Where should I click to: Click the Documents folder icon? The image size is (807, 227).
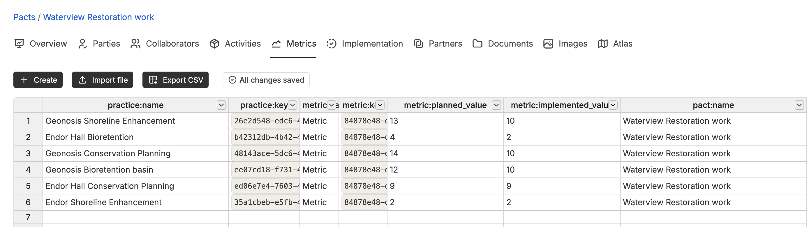477,44
